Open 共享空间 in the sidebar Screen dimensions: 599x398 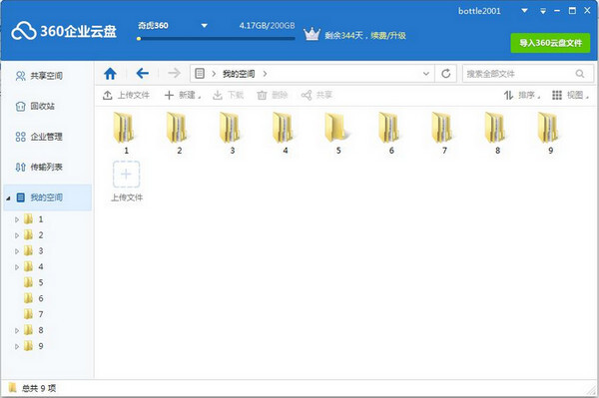tap(39, 76)
